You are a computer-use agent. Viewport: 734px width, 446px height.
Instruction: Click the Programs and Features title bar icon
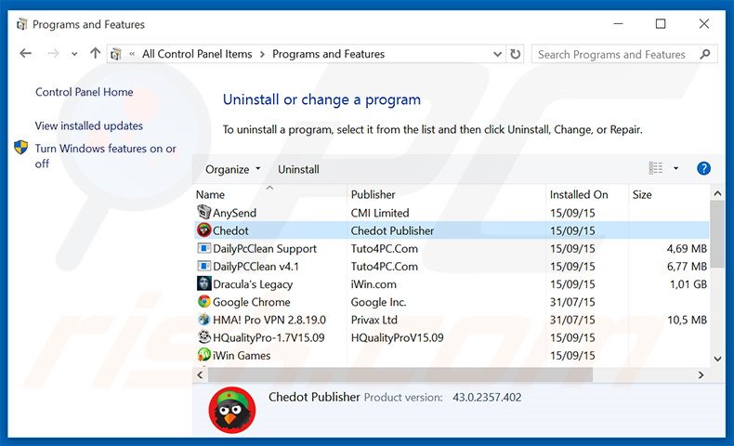pos(22,24)
